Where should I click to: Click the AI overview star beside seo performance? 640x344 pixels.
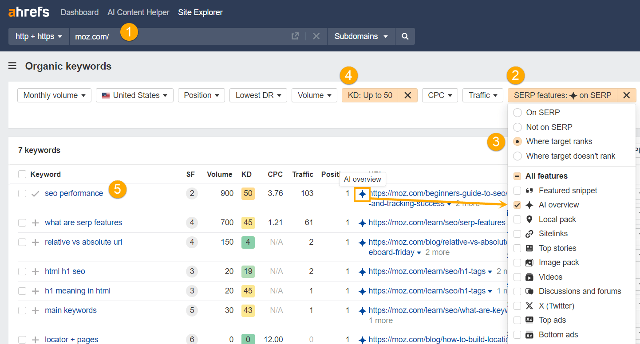click(x=362, y=194)
